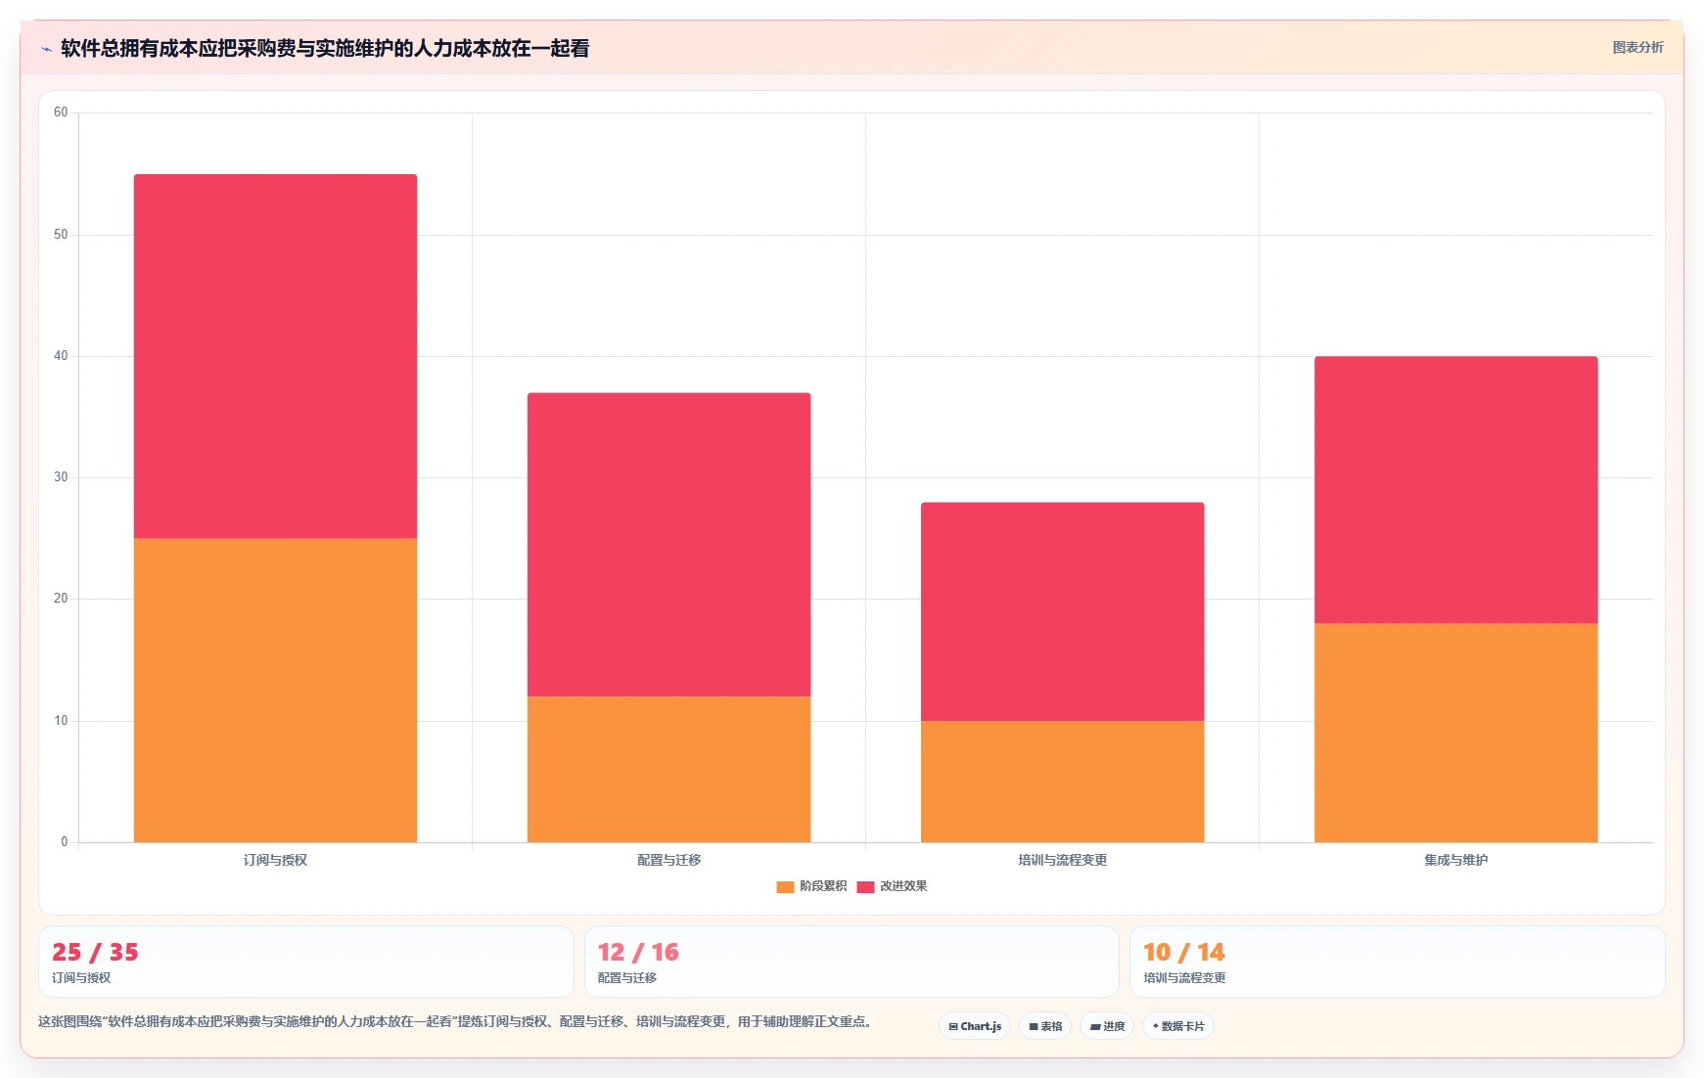Image resolution: width=1704 pixels, height=1078 pixels.
Task: Click the 培训与流程变更 caption in the stat card
Action: [x=1184, y=978]
